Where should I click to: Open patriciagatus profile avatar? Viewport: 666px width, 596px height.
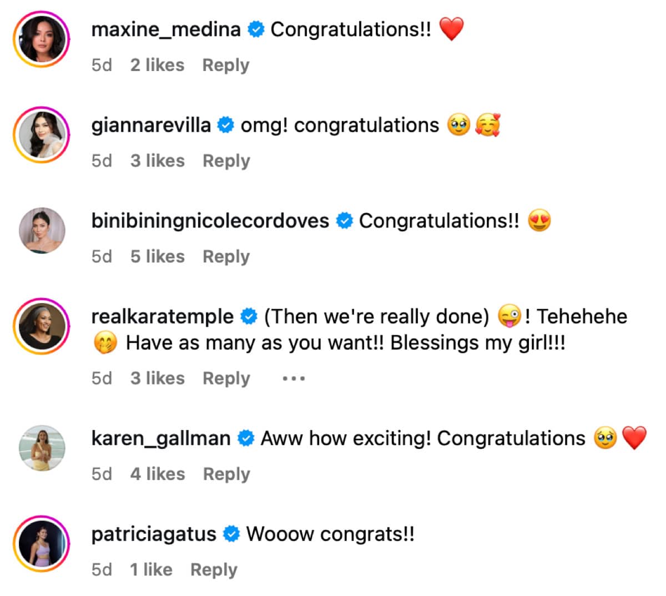42,544
